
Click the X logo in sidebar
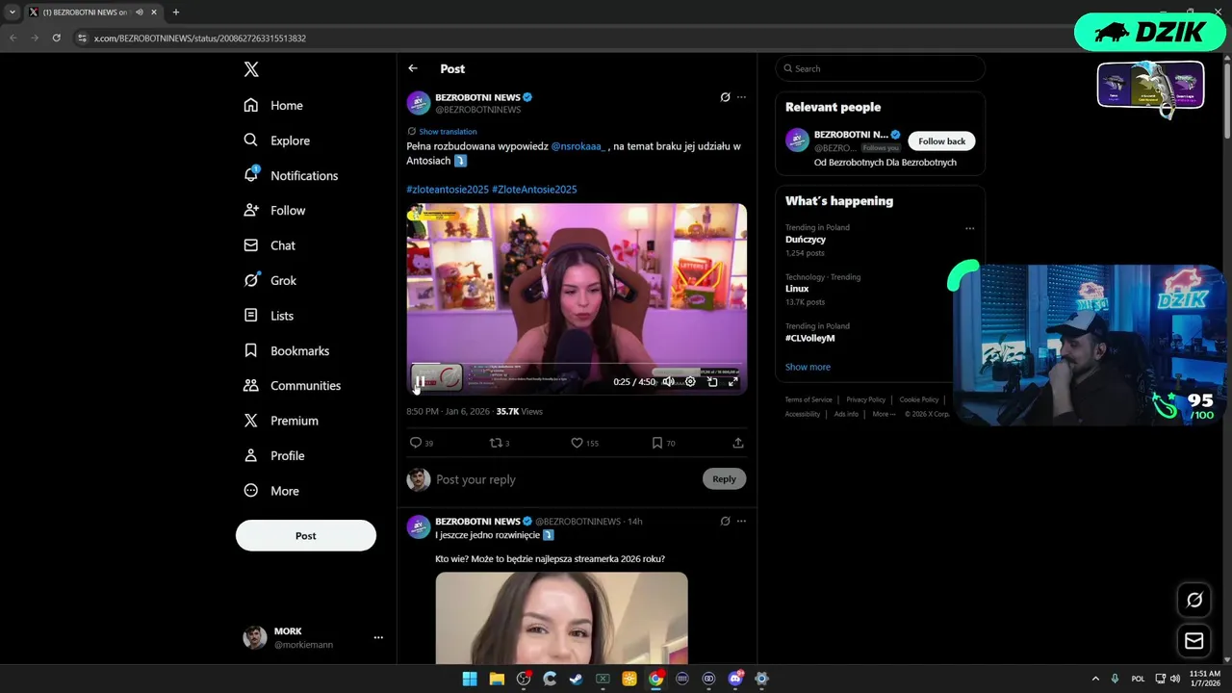coord(251,69)
